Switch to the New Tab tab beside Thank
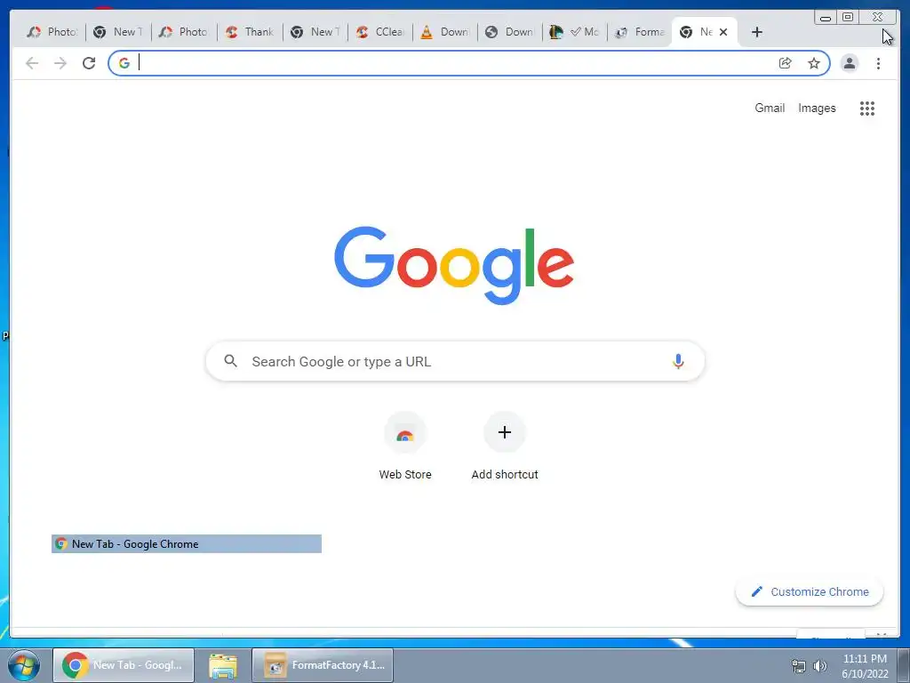This screenshot has height=683, width=910. (x=315, y=32)
